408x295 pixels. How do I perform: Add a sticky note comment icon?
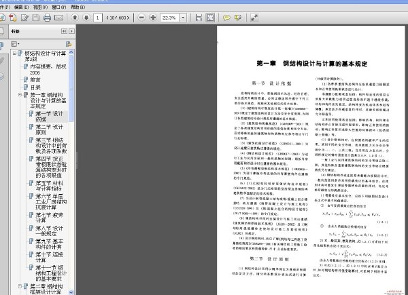226,18
